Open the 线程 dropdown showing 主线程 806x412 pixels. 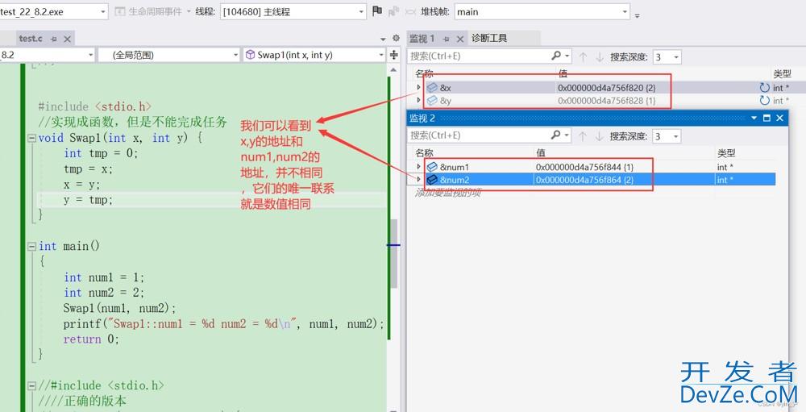click(x=361, y=11)
